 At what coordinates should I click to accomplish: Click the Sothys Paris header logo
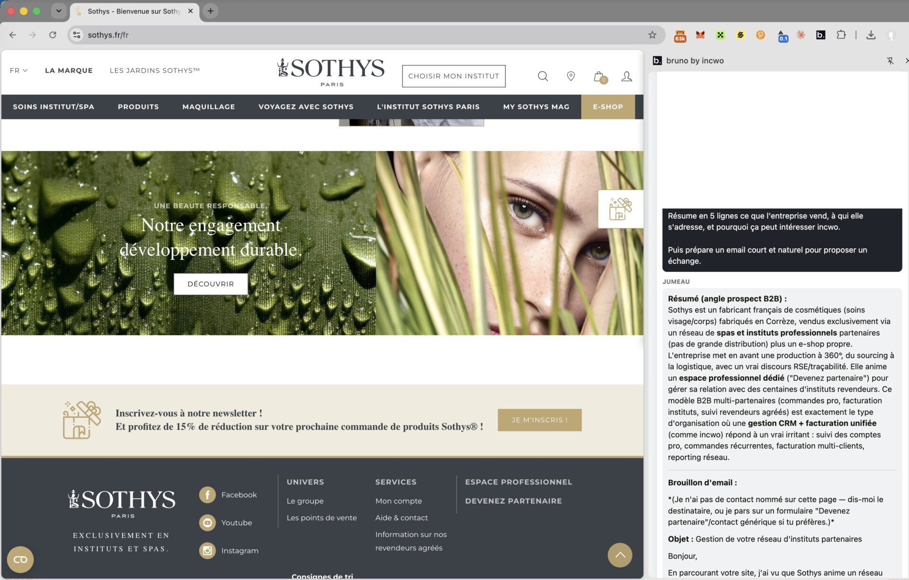tap(331, 72)
